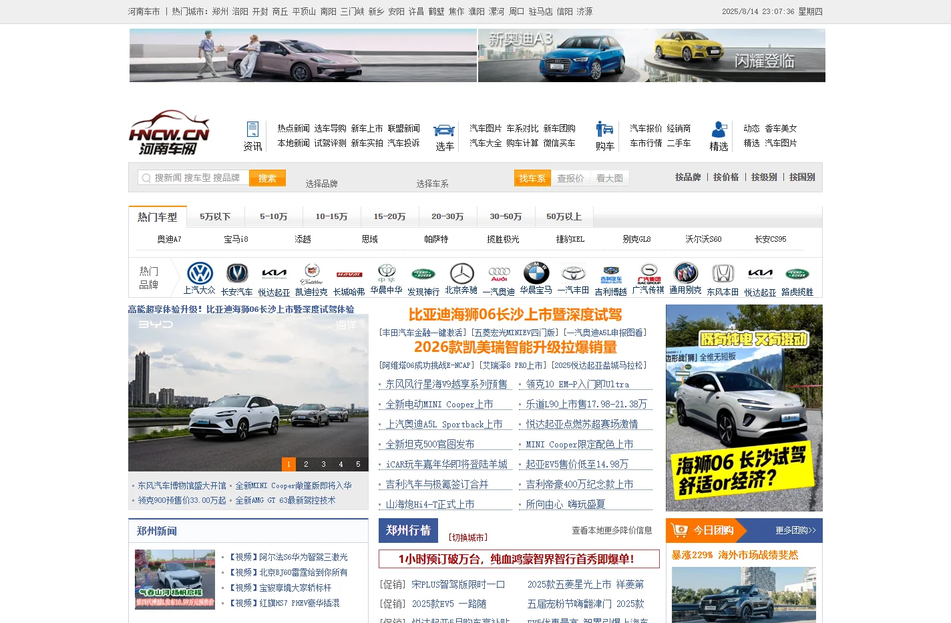Click the 路虎揽胜 Land Rover logo
Image resolution: width=951 pixels, height=623 pixels.
pyautogui.click(x=797, y=274)
